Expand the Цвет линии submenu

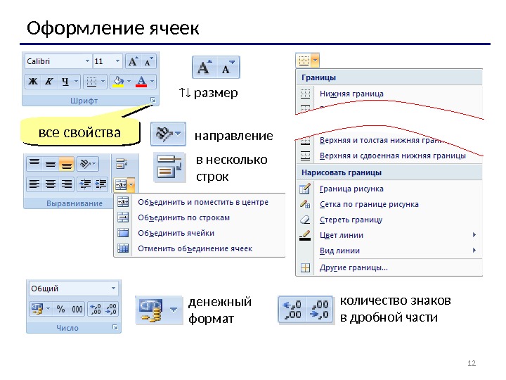point(389,235)
